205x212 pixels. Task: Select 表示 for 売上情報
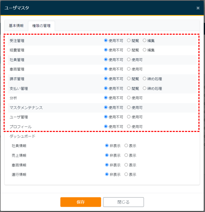point(126,155)
